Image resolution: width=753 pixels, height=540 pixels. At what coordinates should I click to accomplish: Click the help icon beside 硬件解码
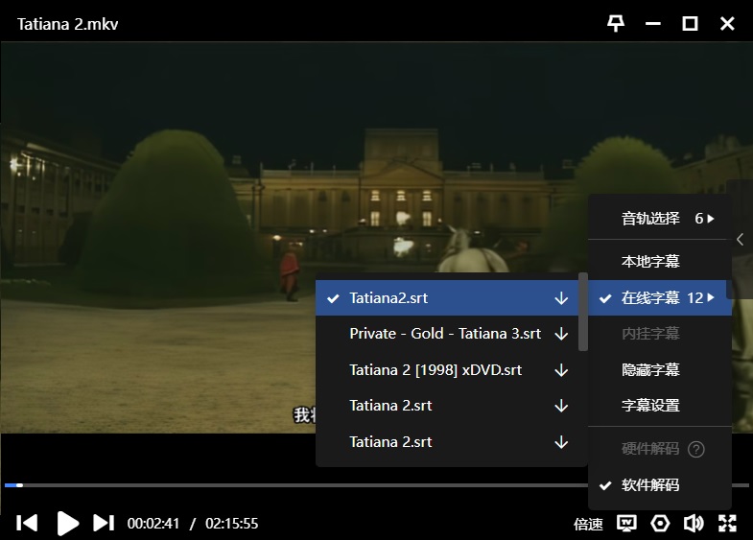point(696,449)
